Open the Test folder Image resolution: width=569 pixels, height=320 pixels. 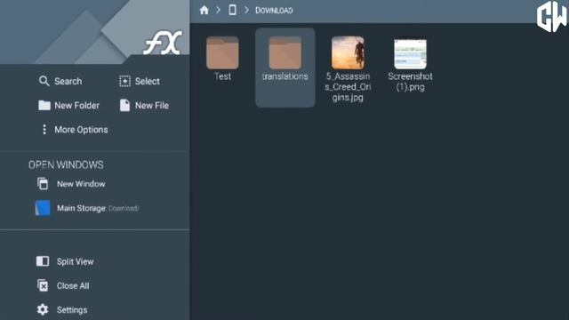(x=222, y=52)
